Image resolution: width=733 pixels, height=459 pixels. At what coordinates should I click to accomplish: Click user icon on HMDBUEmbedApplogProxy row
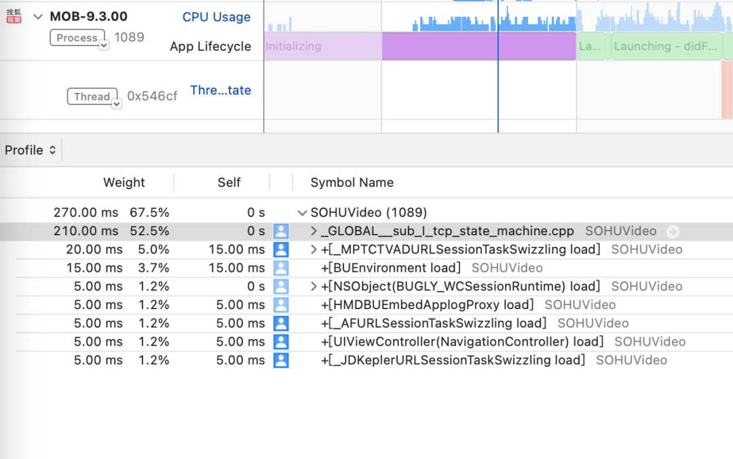point(281,305)
